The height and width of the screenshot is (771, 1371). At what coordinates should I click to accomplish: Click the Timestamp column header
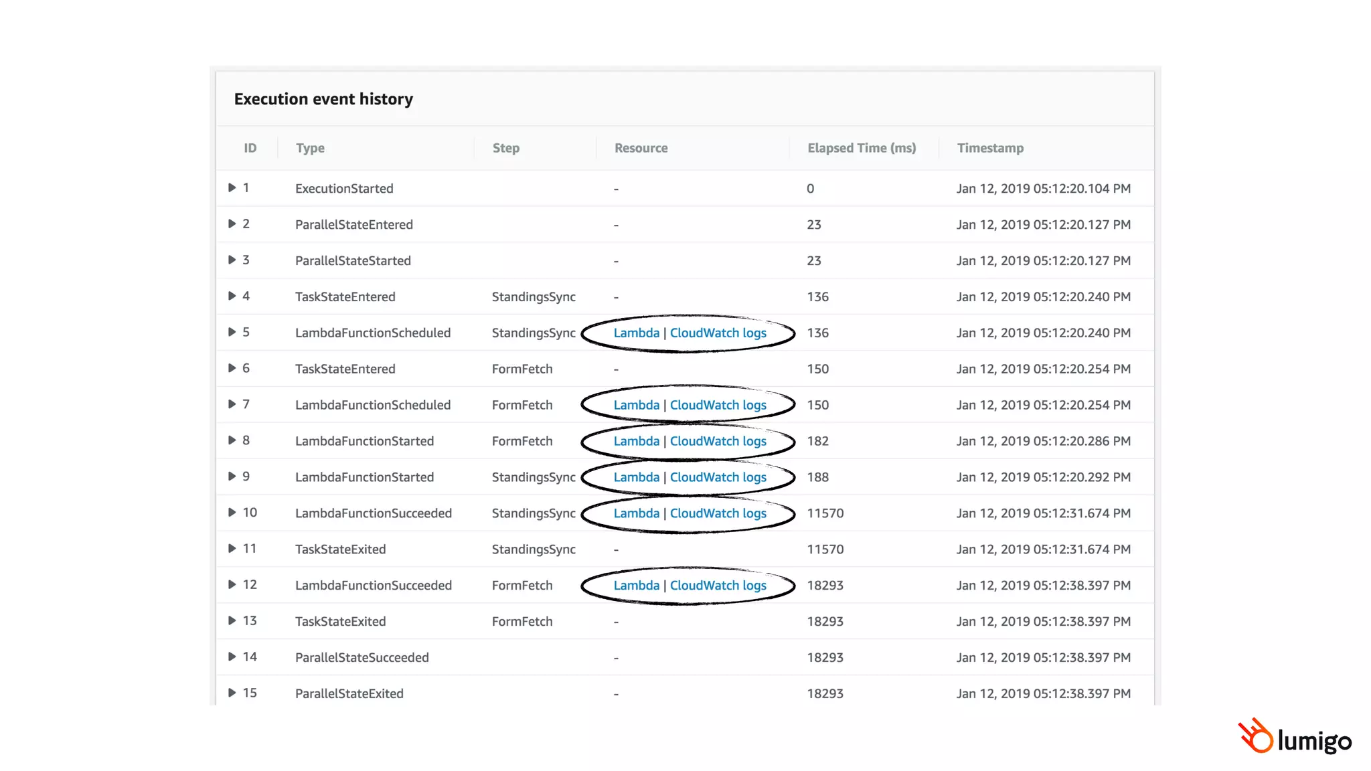(989, 148)
